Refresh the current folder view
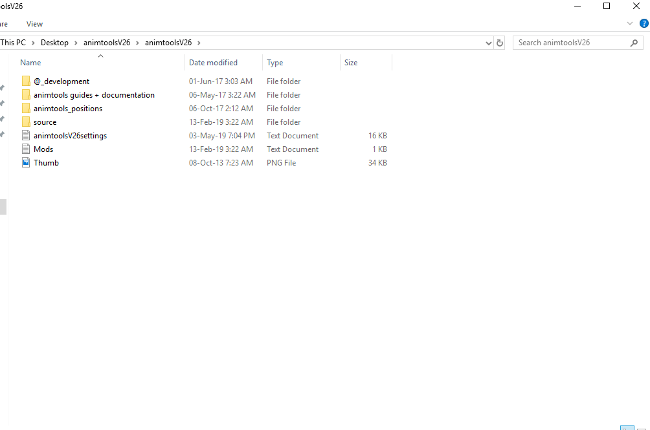Screen dimensions: 650x430 click(x=500, y=43)
